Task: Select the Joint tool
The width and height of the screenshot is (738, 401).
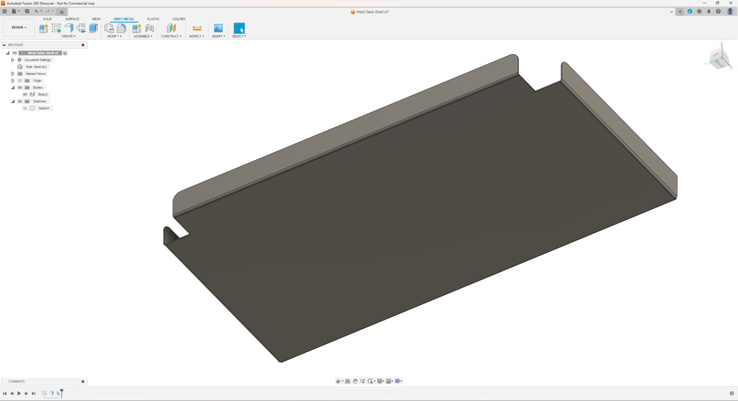Action: coord(150,28)
